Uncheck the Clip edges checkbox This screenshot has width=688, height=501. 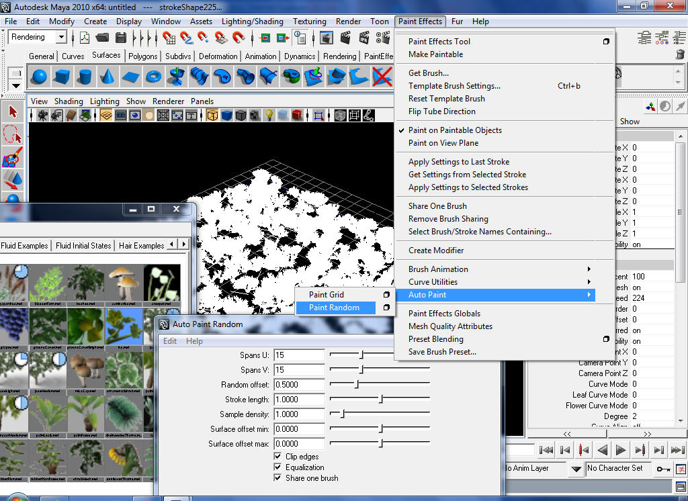[x=277, y=456]
